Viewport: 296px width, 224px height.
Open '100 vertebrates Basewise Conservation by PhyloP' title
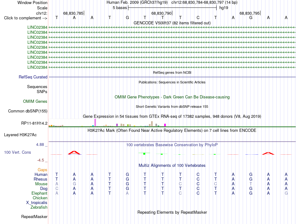[172, 145]
